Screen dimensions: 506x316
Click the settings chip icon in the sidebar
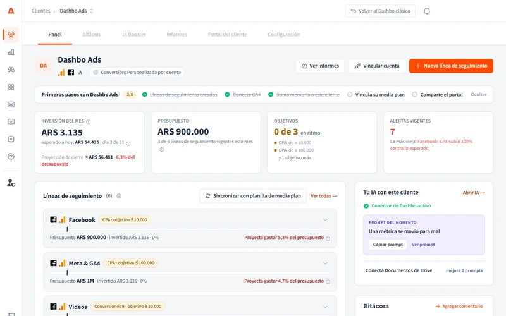tap(11, 139)
